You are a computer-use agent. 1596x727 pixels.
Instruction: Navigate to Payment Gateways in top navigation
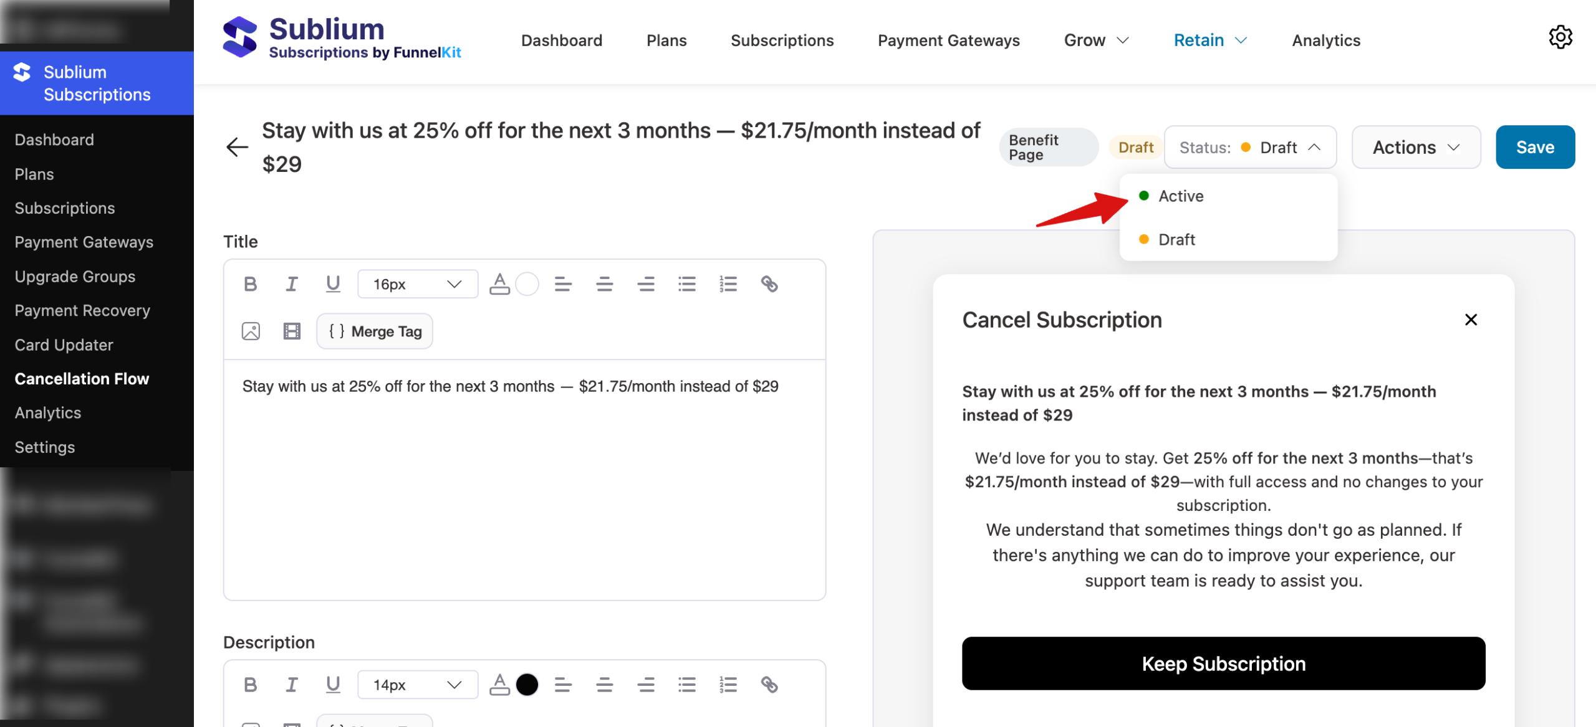point(948,40)
